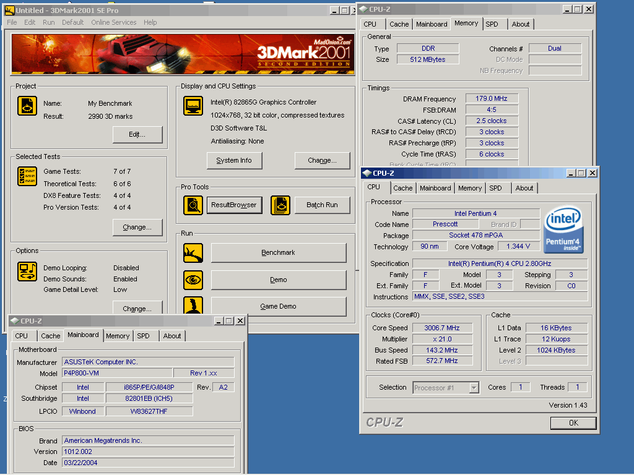Click the Selected Tests checklist icon
Viewport: 634px width, 475px height.
[27, 176]
